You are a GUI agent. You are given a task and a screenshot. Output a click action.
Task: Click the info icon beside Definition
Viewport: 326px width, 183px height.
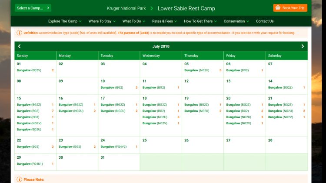pyautogui.click(x=19, y=33)
